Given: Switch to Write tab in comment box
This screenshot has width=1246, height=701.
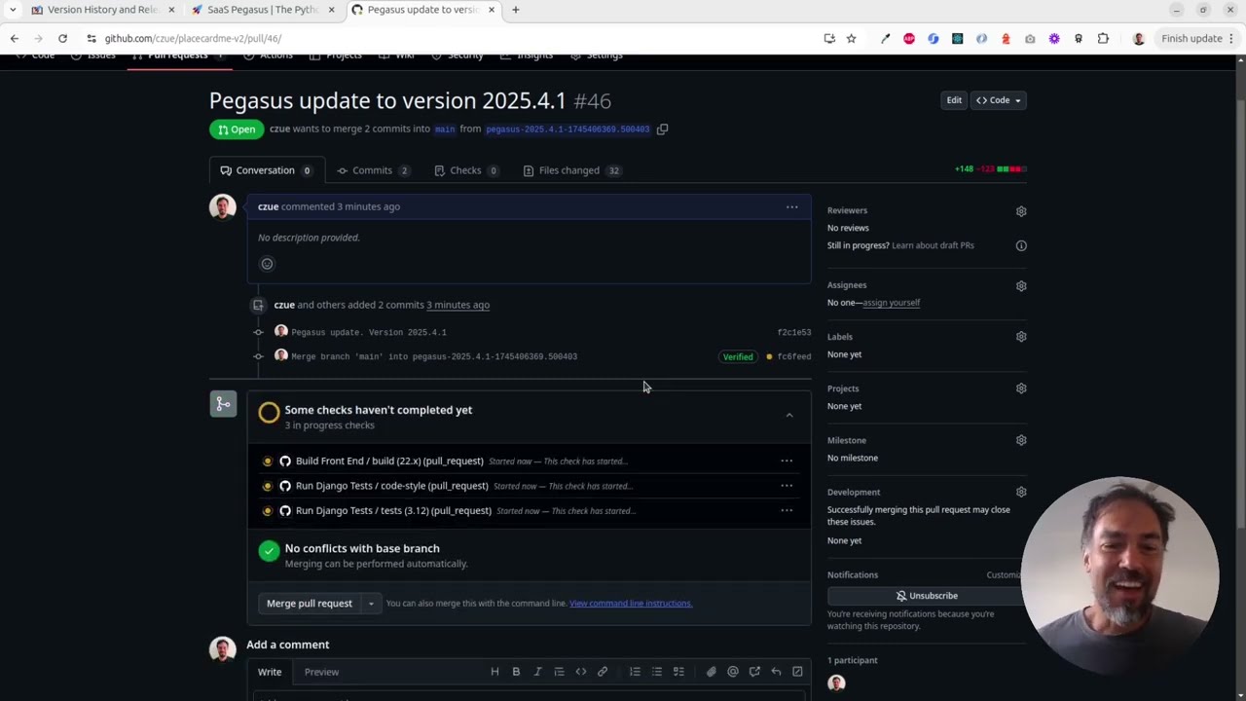Looking at the screenshot, I should pyautogui.click(x=270, y=672).
